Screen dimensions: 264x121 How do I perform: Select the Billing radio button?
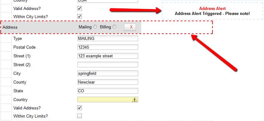click(114, 27)
